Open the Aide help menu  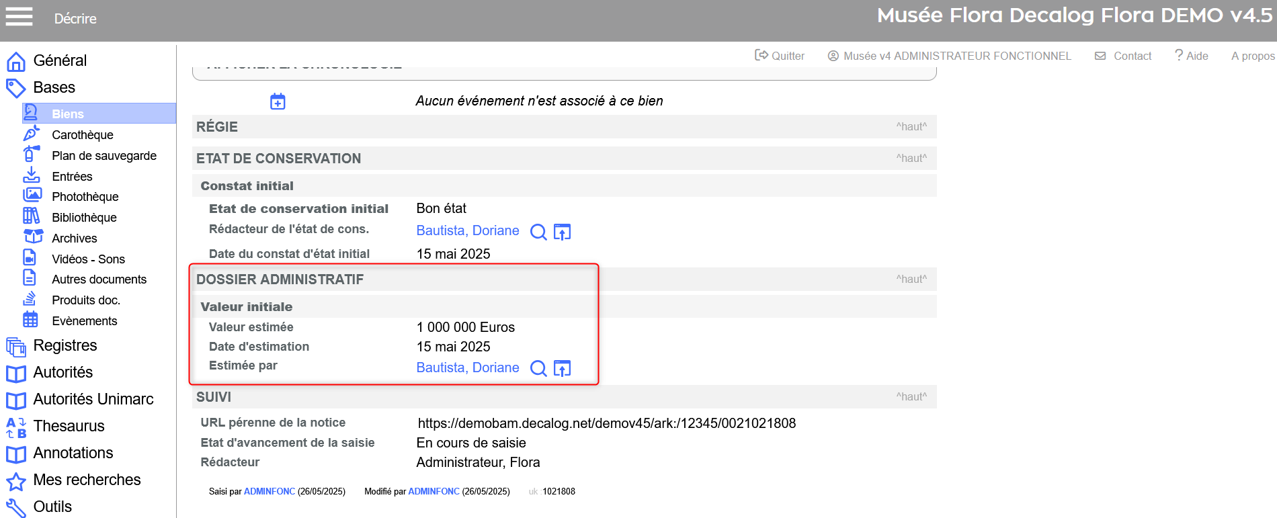coord(1191,56)
